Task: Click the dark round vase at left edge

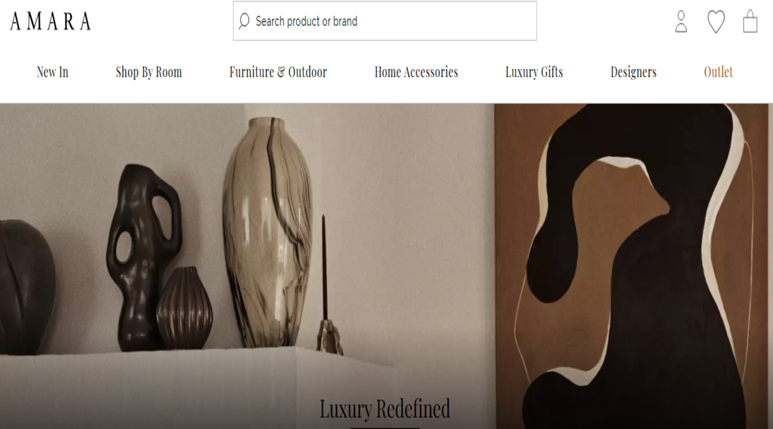Action: tap(26, 287)
